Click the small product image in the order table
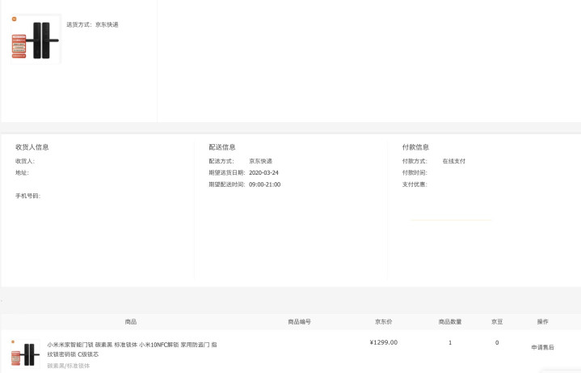This screenshot has height=373, width=581. pyautogui.click(x=25, y=354)
